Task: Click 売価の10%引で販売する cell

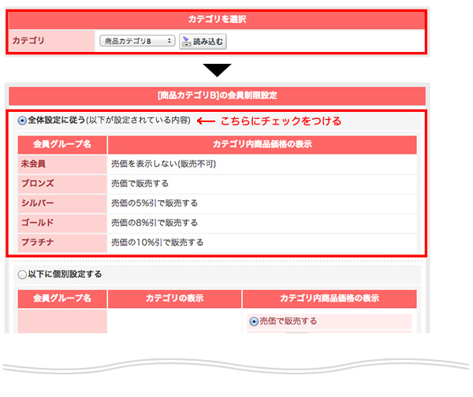Action: pyautogui.click(x=263, y=243)
